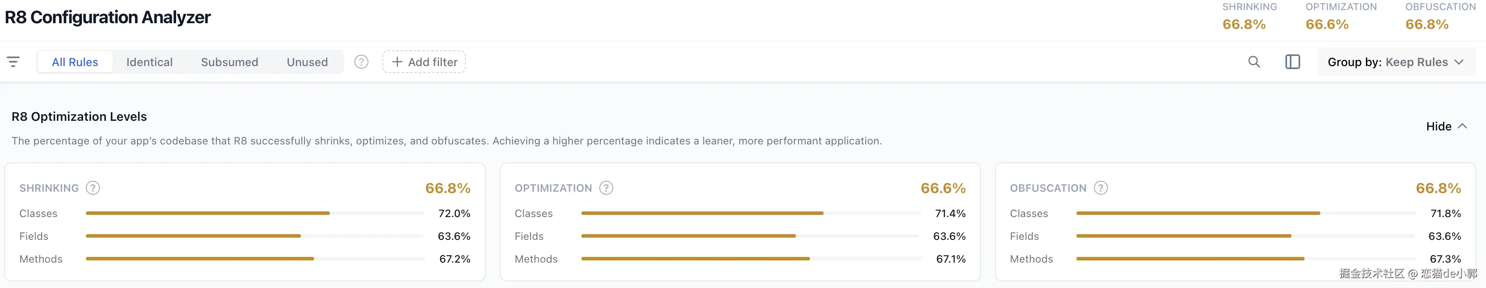Switch to the Unused tab
Image resolution: width=1486 pixels, height=288 pixels.
[307, 62]
